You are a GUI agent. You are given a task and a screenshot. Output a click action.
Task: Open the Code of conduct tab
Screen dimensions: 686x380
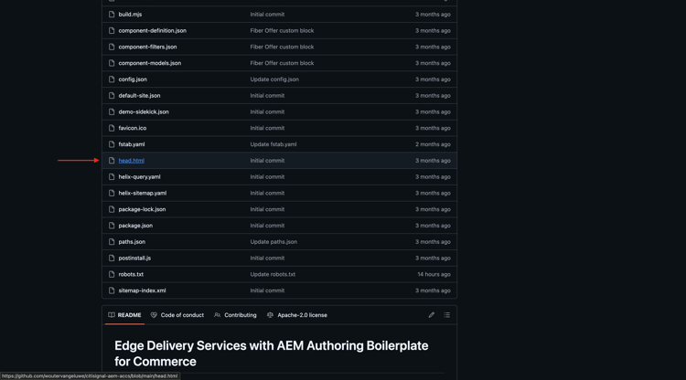click(x=177, y=315)
